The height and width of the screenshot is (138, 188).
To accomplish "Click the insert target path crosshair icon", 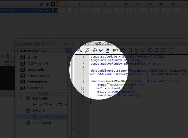I will 95,50.
